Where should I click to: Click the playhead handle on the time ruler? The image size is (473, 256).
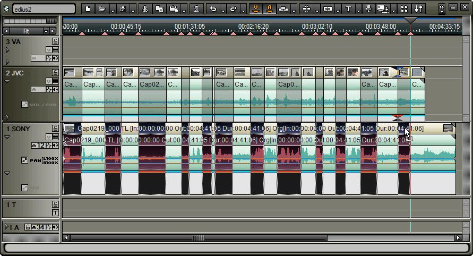(x=410, y=20)
